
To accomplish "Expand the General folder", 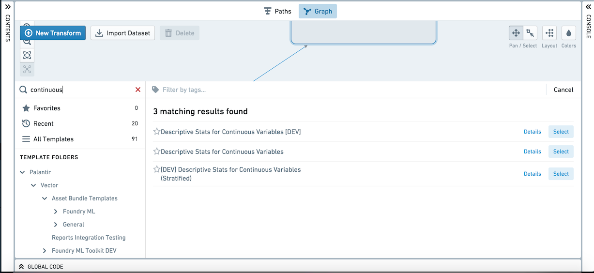I will (x=56, y=225).
